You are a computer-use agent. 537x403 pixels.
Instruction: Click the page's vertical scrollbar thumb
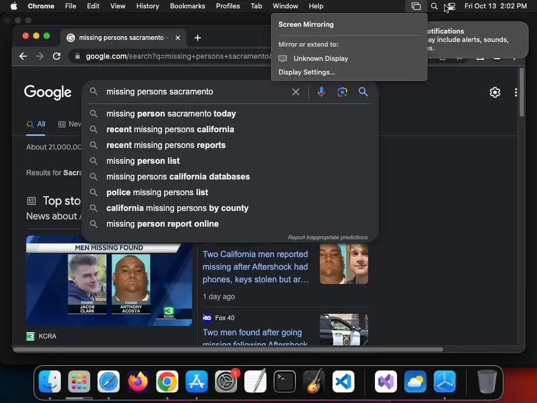(522, 92)
